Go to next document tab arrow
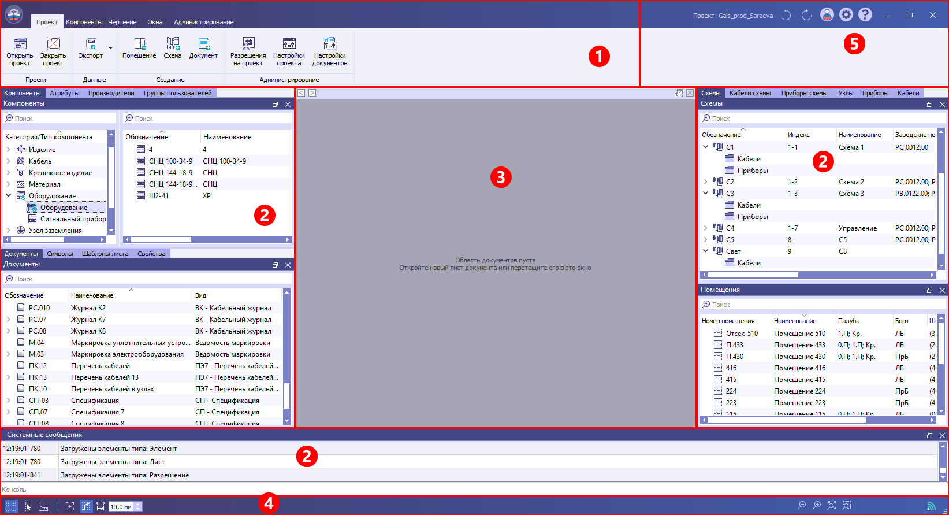This screenshot has height=515, width=949. point(312,92)
